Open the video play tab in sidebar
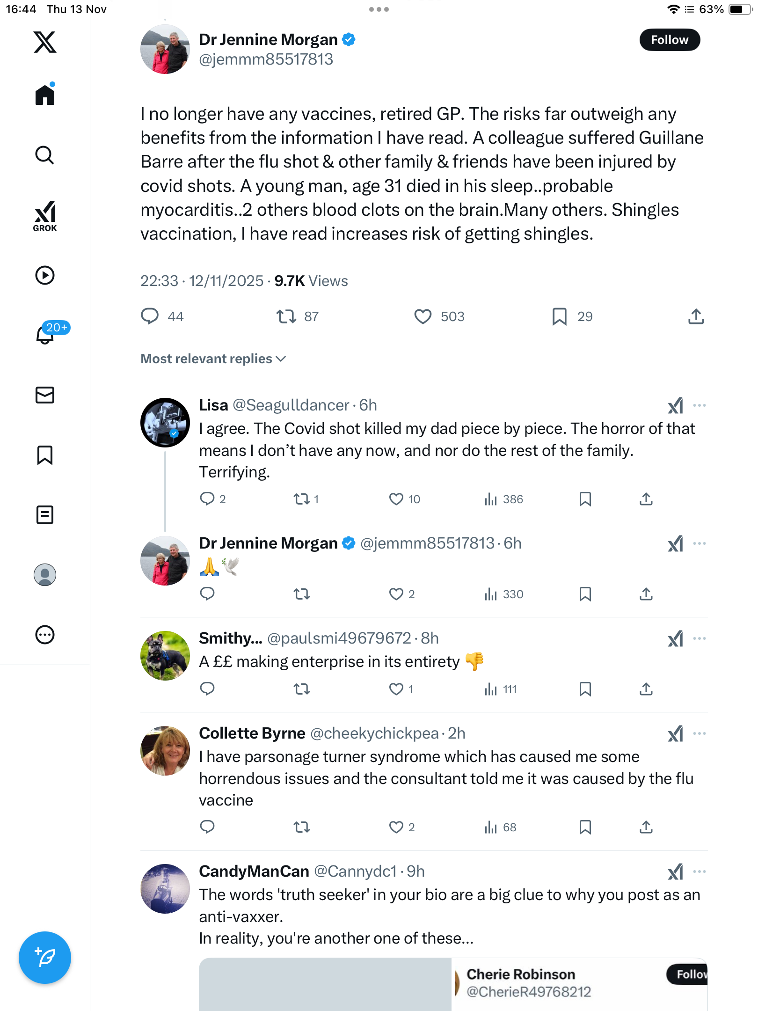758x1011 pixels. click(45, 275)
